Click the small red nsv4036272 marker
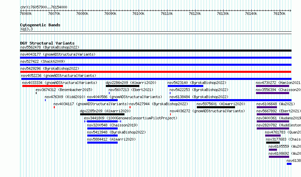 (x=170, y=114)
